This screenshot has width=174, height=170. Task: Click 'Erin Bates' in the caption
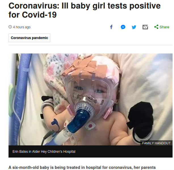click(x=20, y=152)
